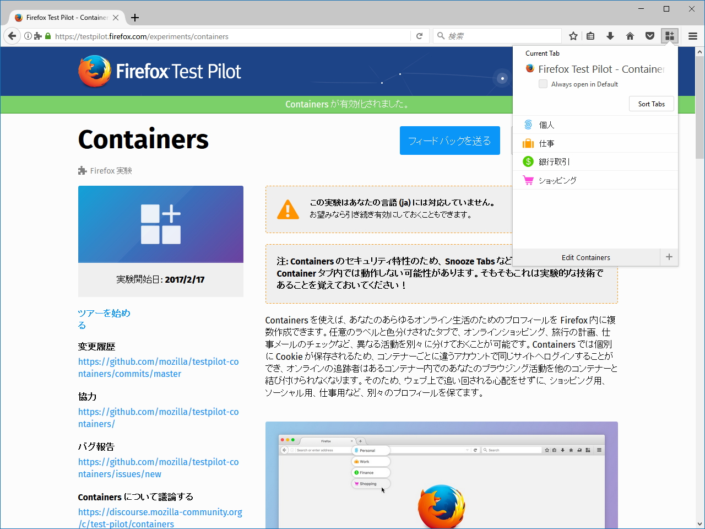Click the back navigation arrow
The width and height of the screenshot is (705, 529).
(x=12, y=36)
